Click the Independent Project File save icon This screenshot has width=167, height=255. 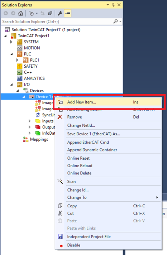tap(60, 236)
